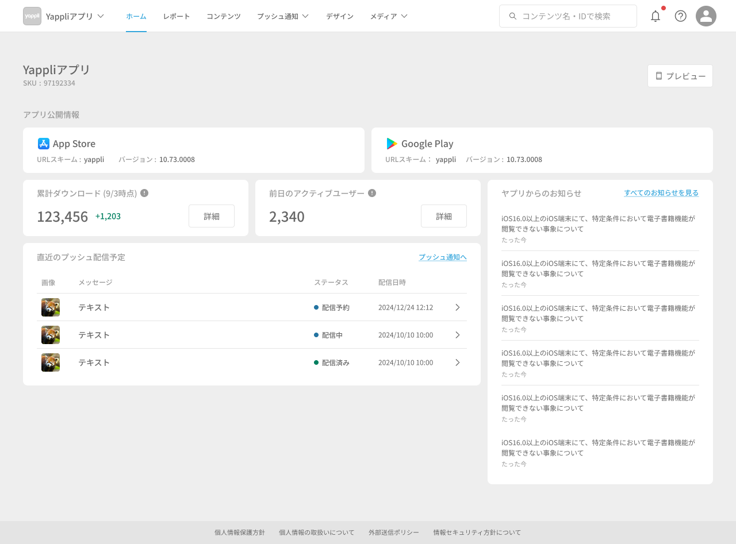
Task: Open the user account avatar
Action: click(706, 16)
